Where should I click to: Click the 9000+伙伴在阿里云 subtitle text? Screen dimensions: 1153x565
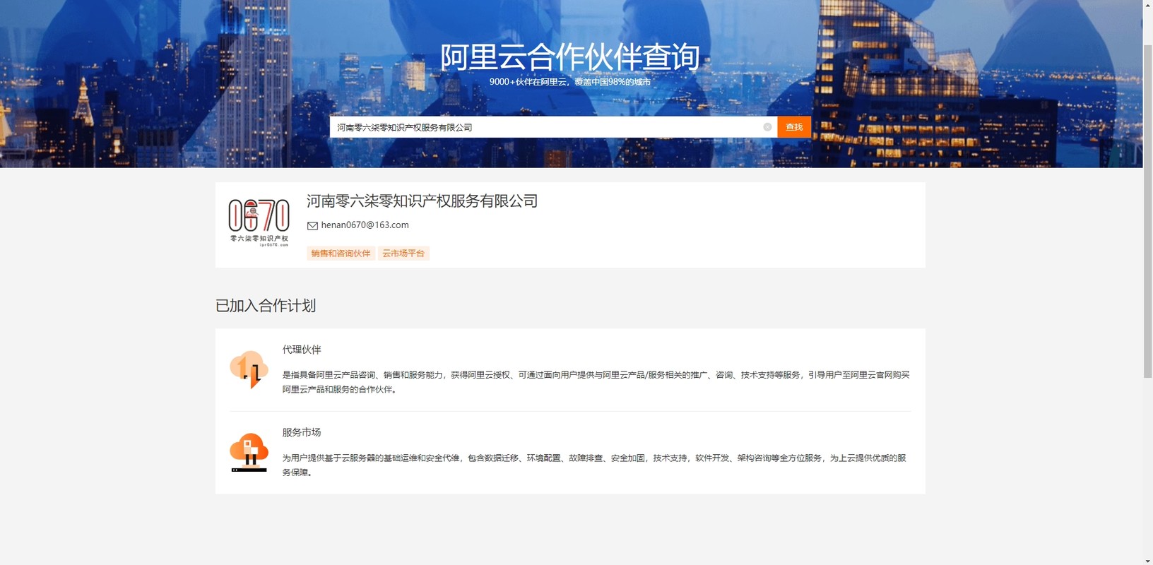[x=570, y=82]
